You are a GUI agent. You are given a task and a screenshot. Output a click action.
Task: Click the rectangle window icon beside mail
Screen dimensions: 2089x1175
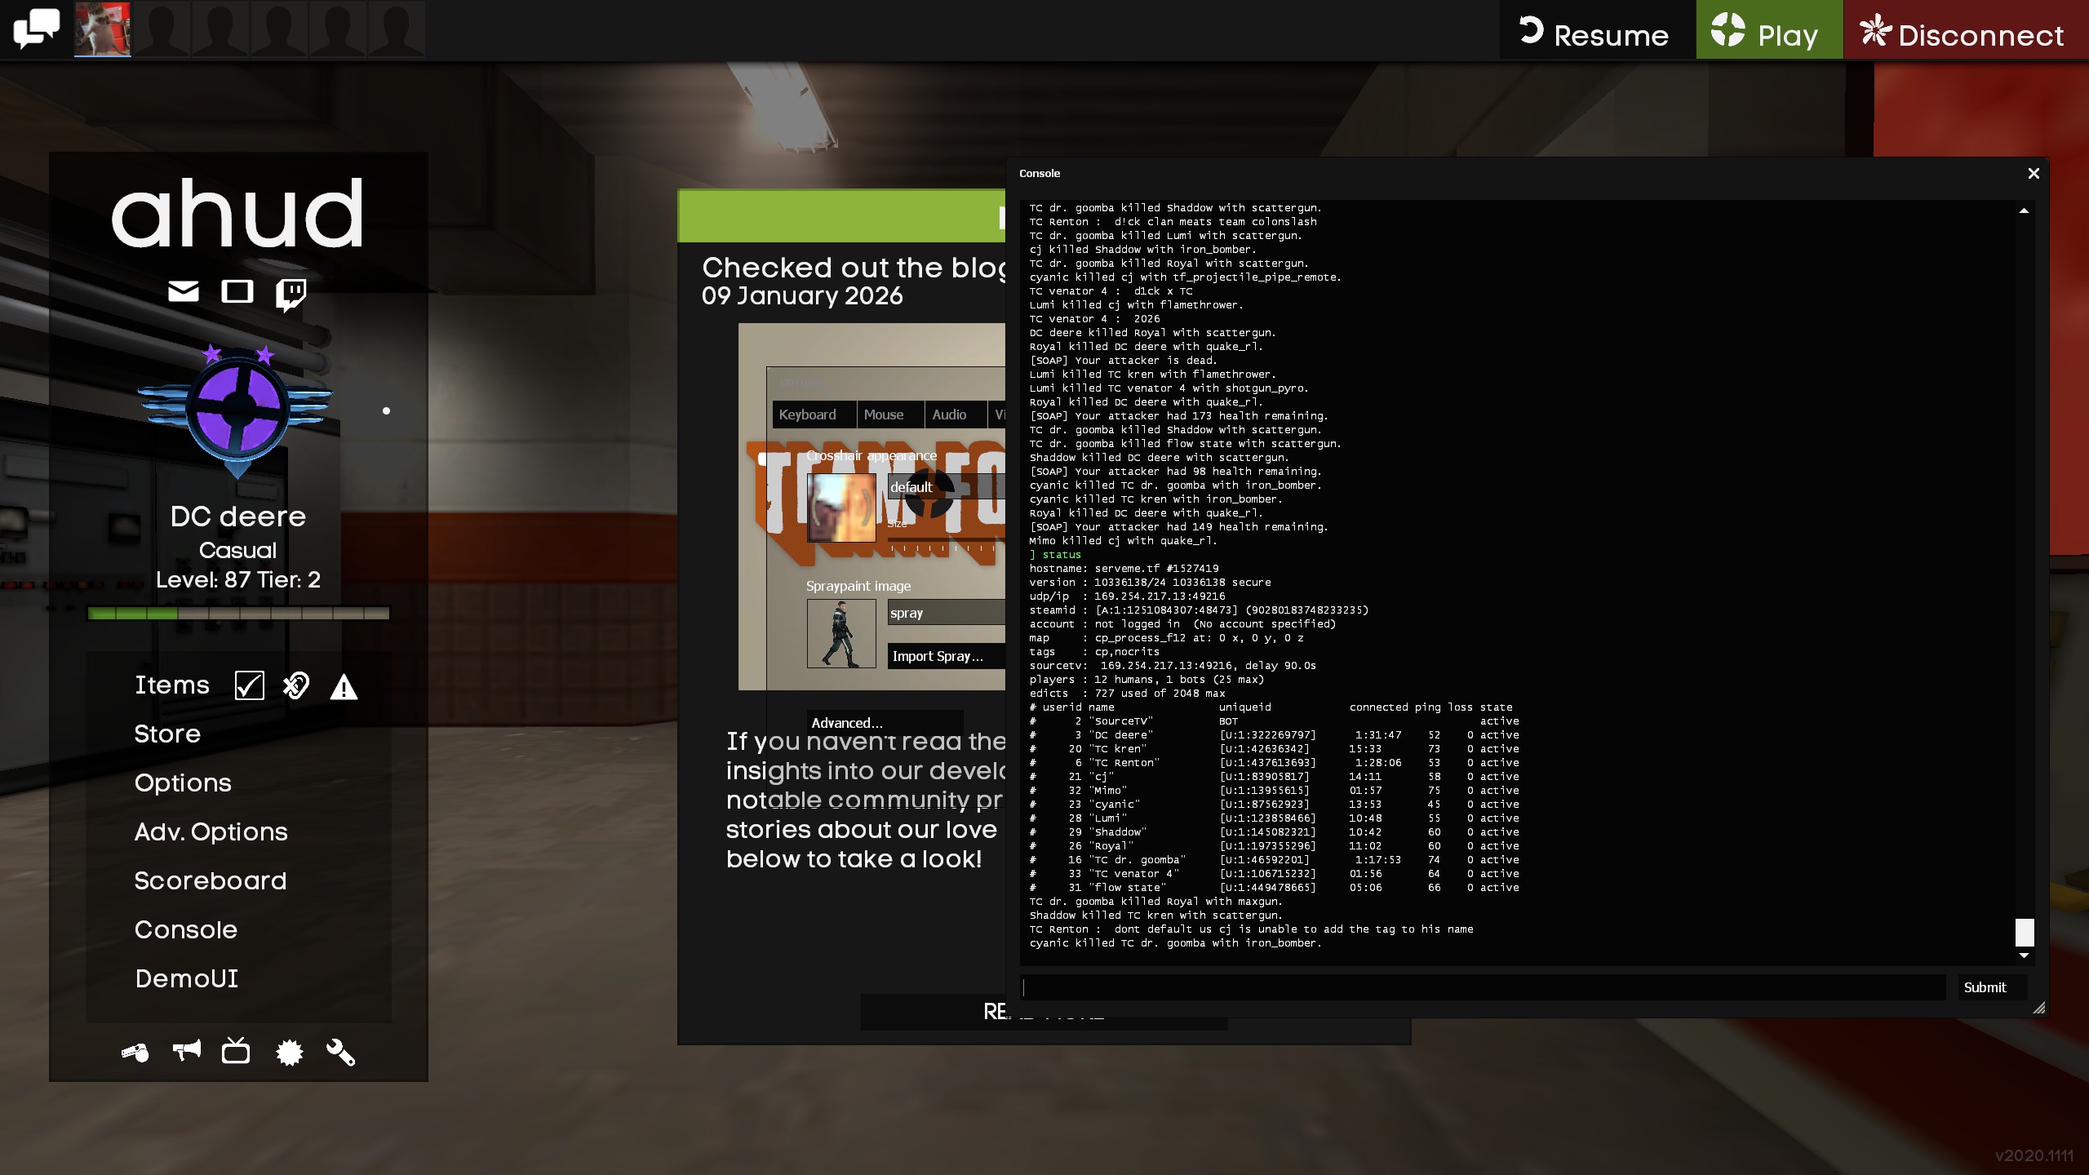[x=237, y=291]
